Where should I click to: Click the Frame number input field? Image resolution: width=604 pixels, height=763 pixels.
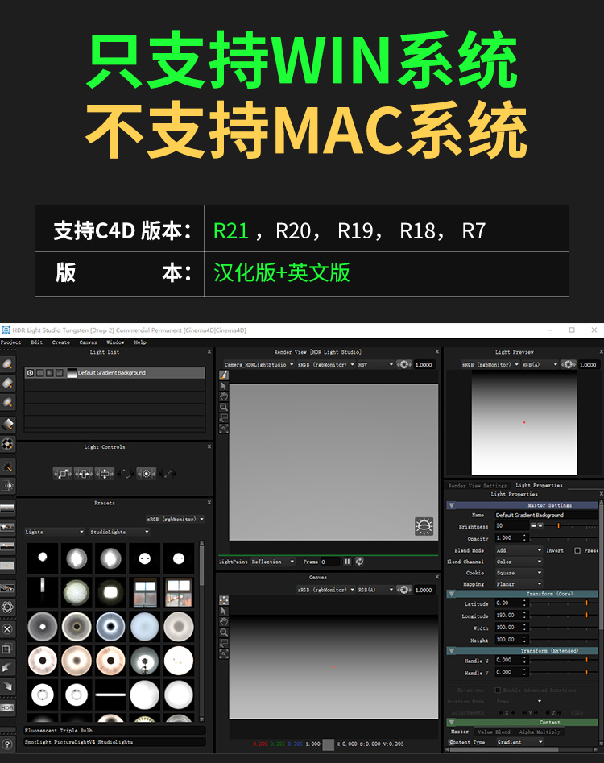[329, 562]
